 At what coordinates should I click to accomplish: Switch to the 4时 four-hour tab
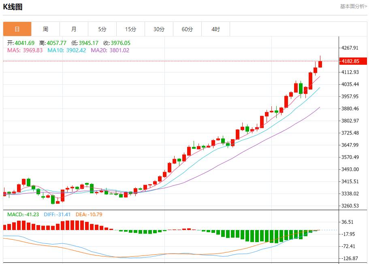coord(215,29)
